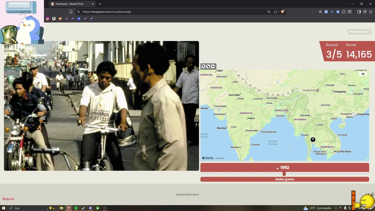The image size is (375, 211).
Task: Open the extensions puzzle piece menu
Action: point(344,12)
